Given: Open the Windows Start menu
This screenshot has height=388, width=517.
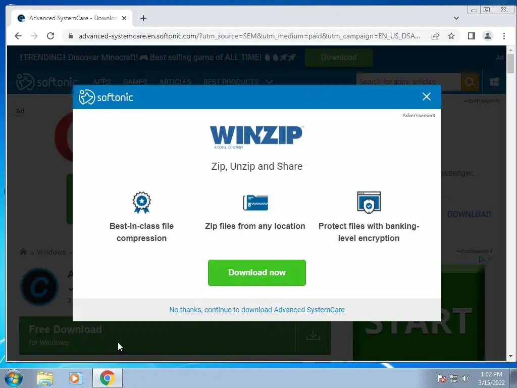Looking at the screenshot, I should [14, 378].
